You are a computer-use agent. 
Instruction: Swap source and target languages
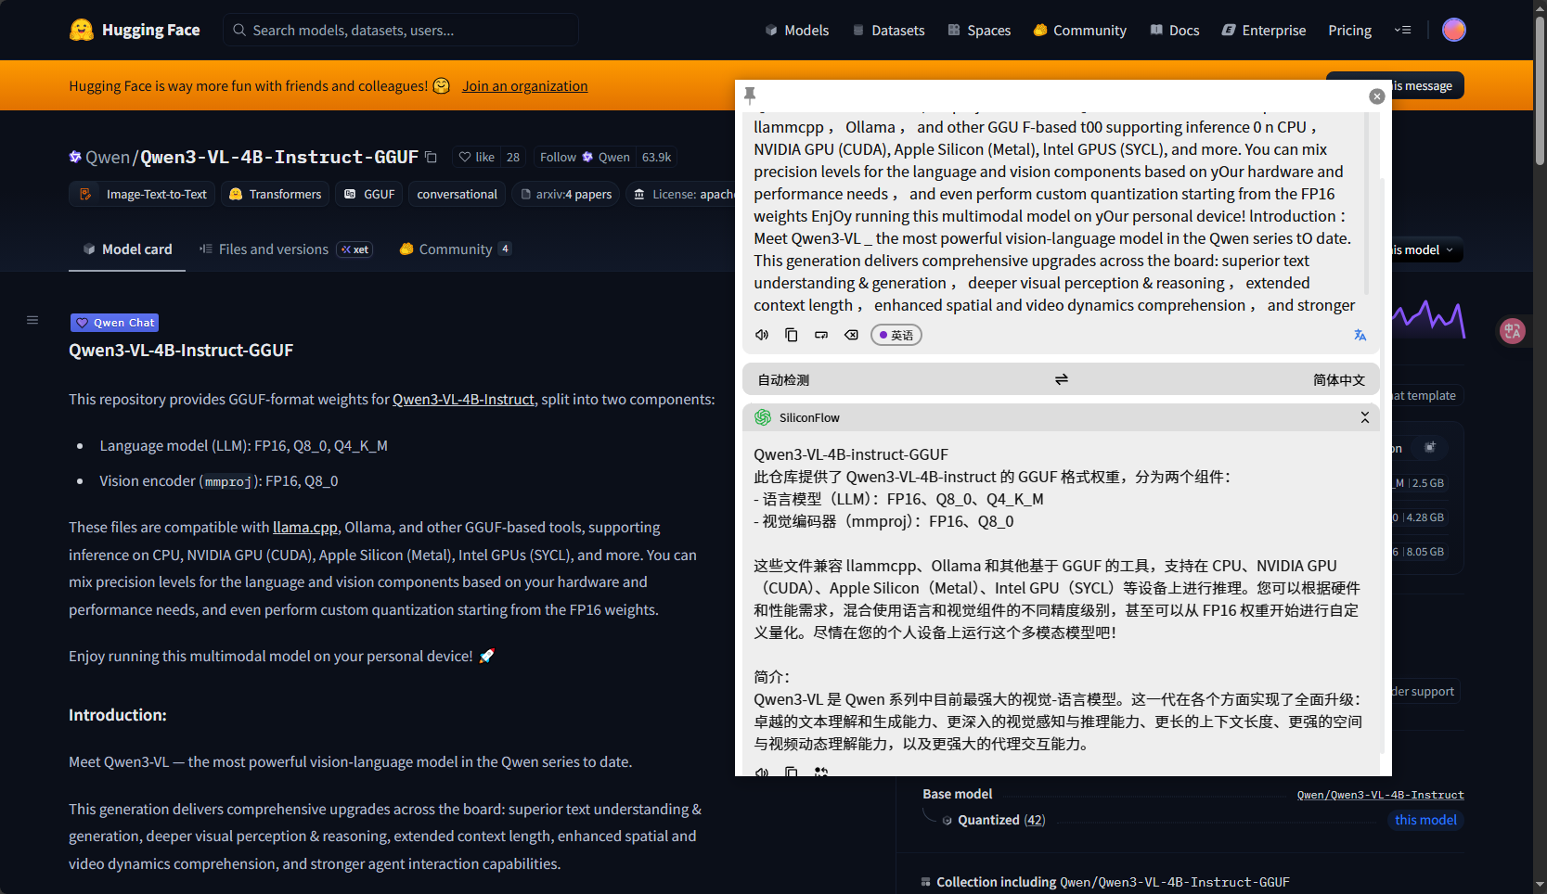1061,379
